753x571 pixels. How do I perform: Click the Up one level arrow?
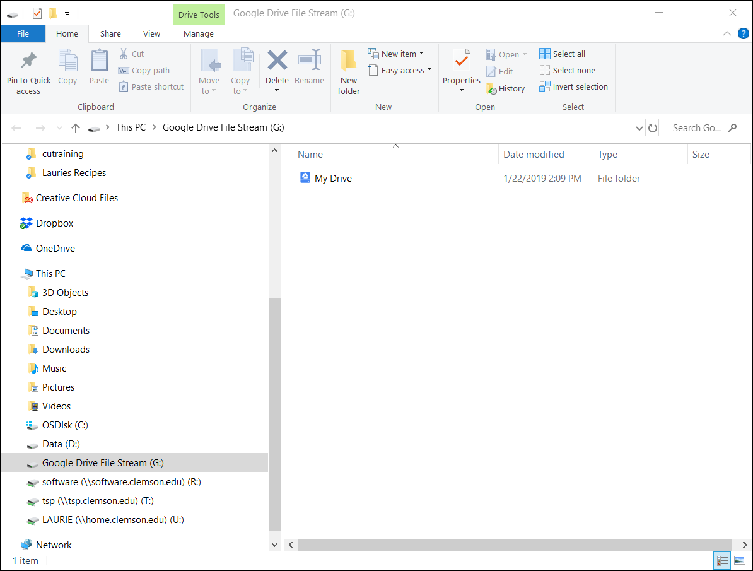pyautogui.click(x=76, y=128)
